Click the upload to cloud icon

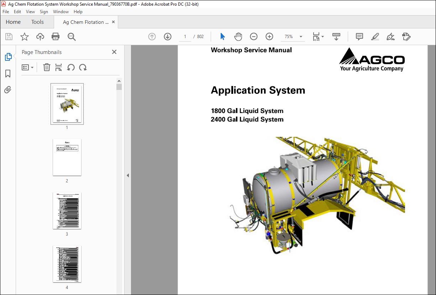tap(40, 37)
